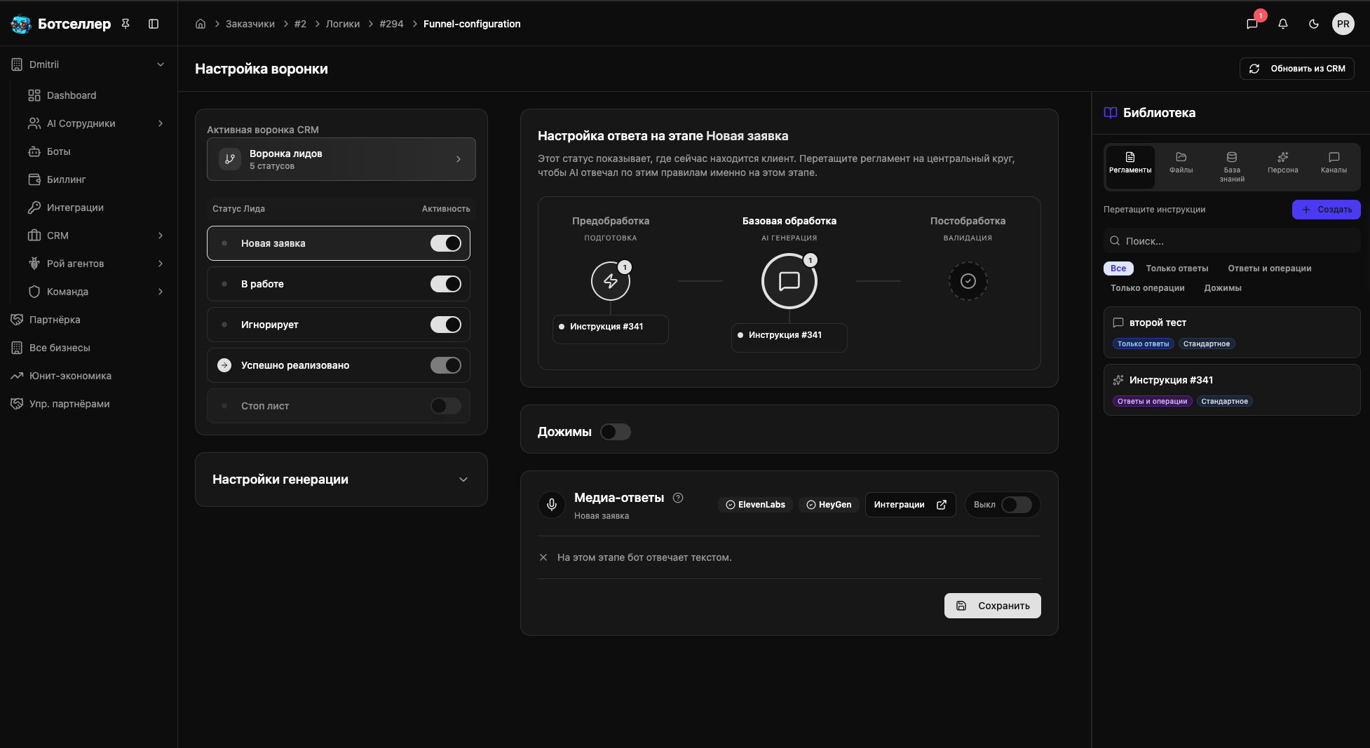Expand Рой агентов submenu
Screen dimensions: 1370x748
point(161,264)
